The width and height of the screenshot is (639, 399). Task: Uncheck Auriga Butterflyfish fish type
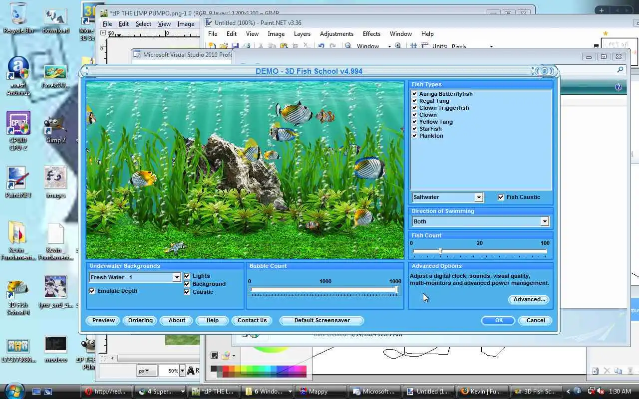(414, 94)
